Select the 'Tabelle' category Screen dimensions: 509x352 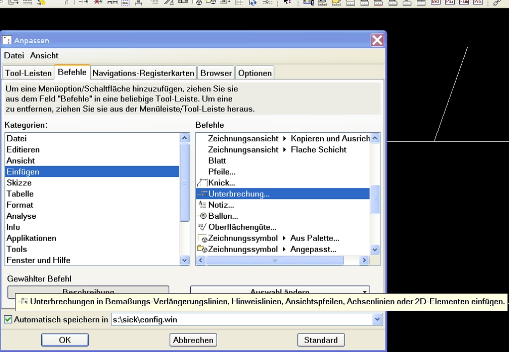[92, 193]
